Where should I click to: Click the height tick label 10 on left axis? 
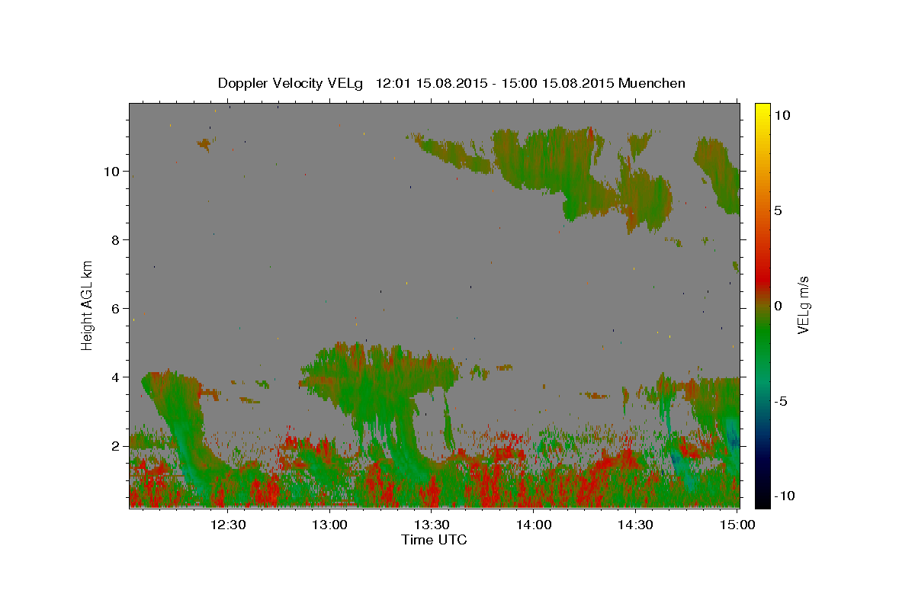[112, 172]
